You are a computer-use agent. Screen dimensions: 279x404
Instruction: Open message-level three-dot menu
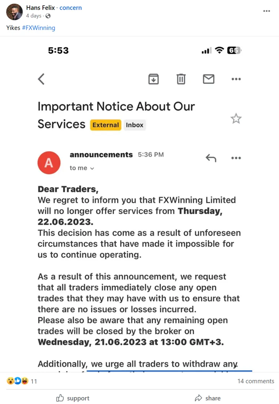[x=236, y=158]
